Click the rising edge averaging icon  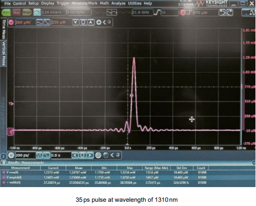click(x=157, y=13)
